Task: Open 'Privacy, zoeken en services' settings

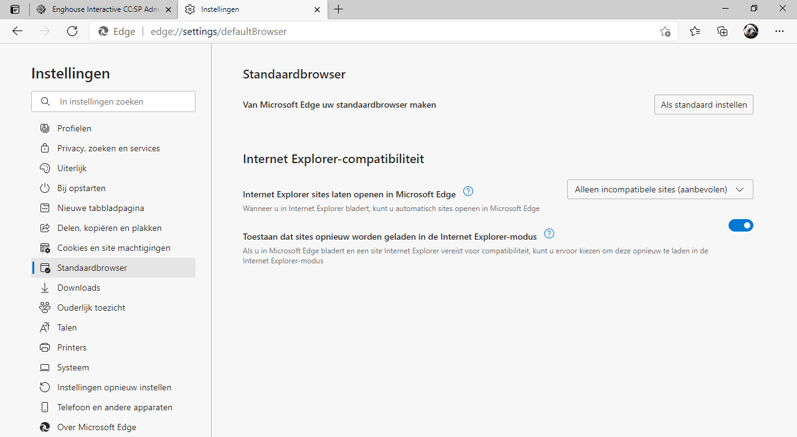Action: pyautogui.click(x=108, y=148)
